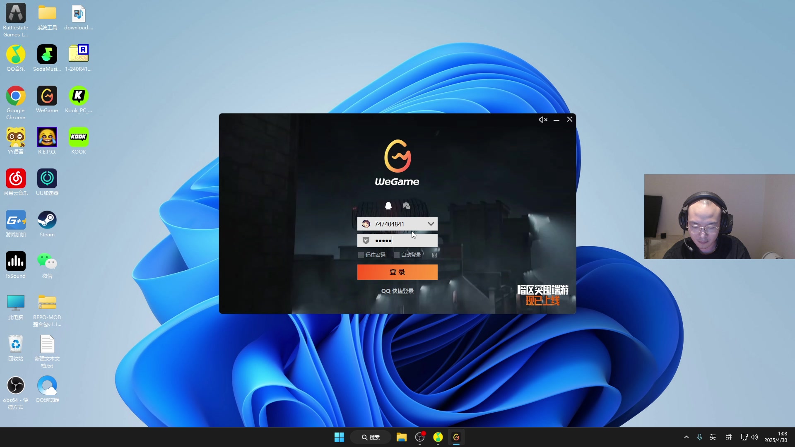Select the Google Chrome desktop icon
795x447 pixels.
16,103
